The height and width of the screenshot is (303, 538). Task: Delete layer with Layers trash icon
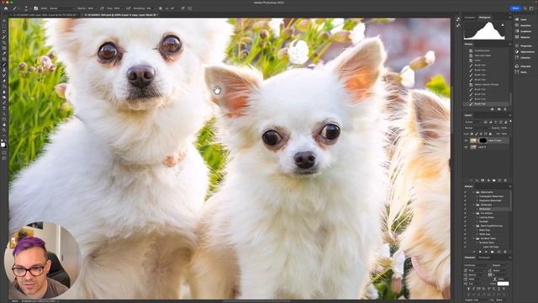click(505, 180)
